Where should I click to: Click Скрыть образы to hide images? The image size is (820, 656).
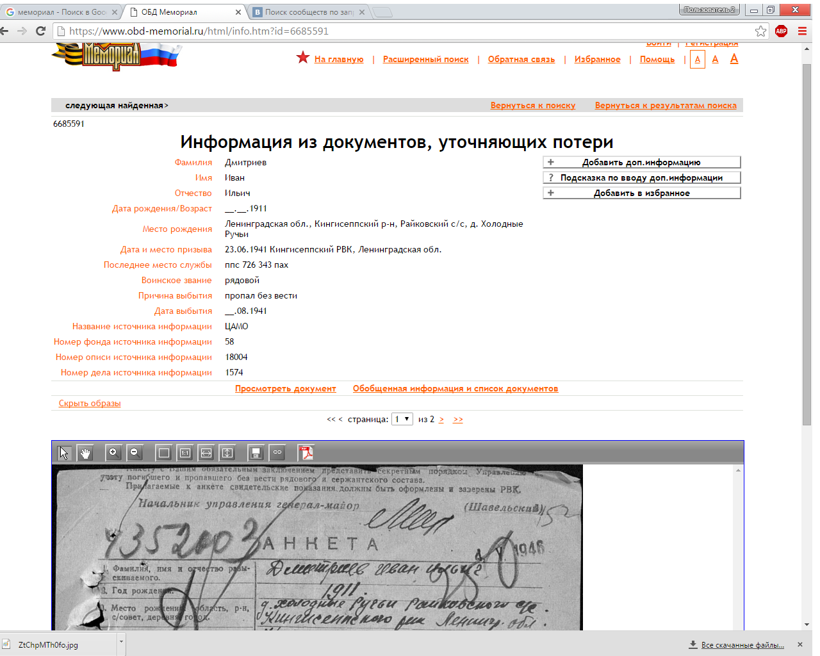tap(90, 404)
